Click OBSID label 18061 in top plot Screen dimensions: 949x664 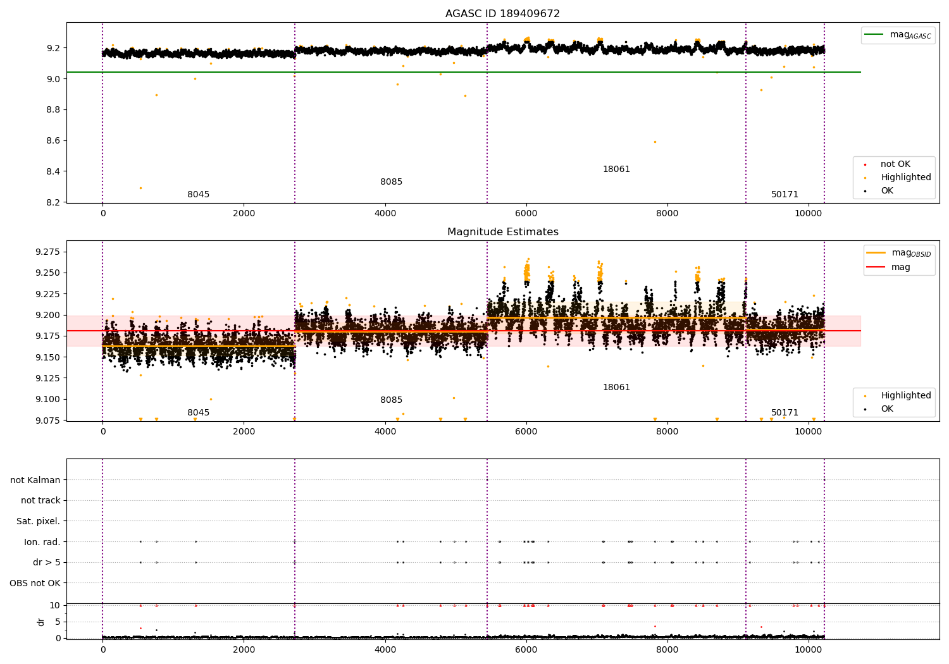[x=616, y=169]
